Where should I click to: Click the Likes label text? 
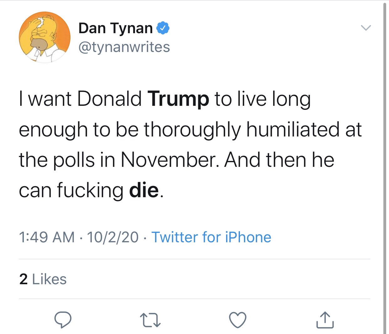[49, 279]
